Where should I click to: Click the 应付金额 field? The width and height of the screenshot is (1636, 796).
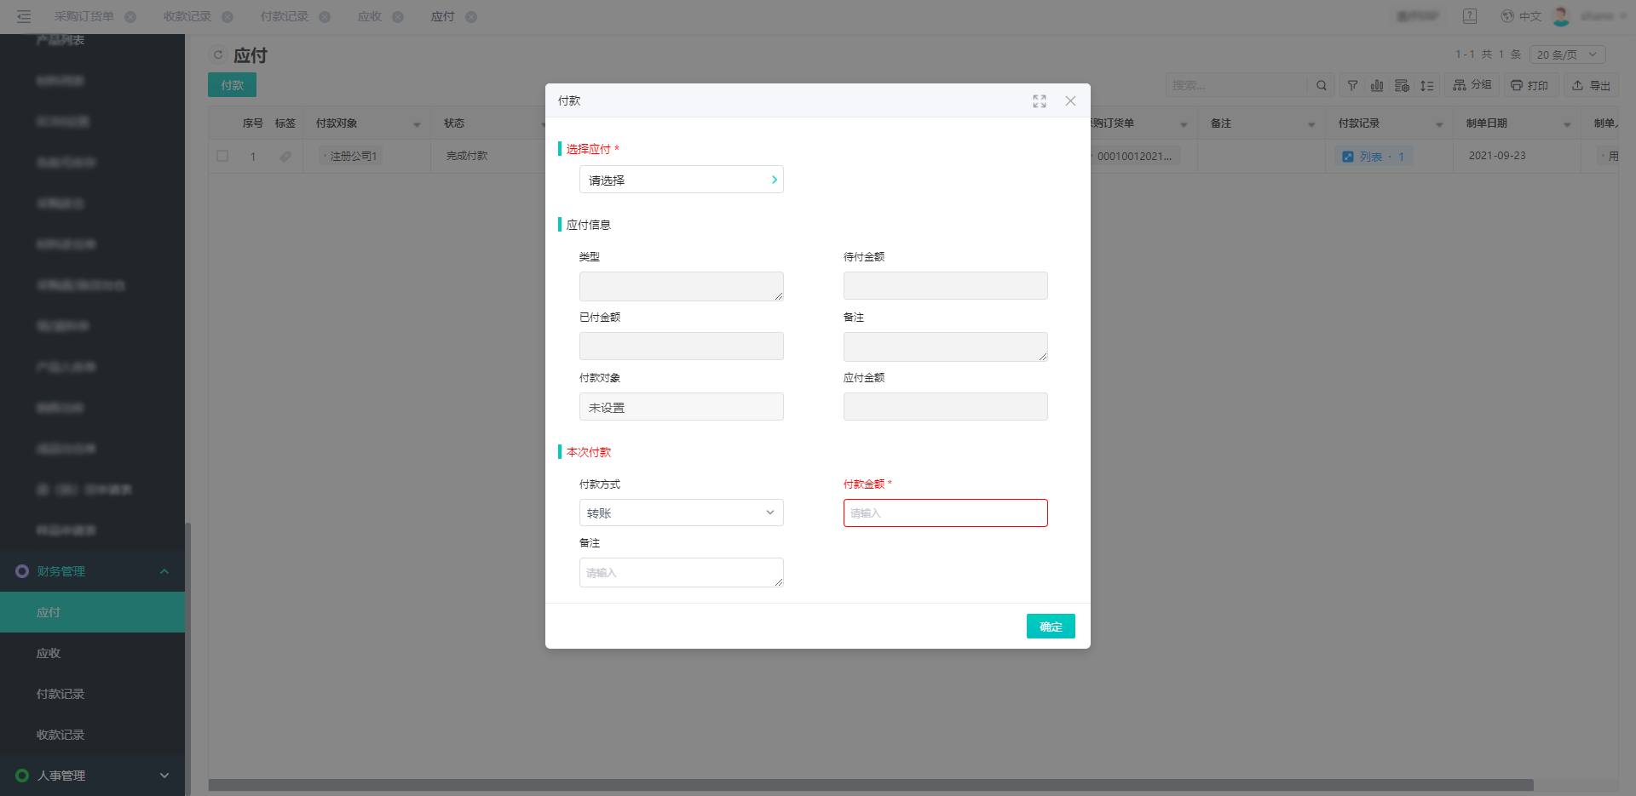tap(946, 407)
